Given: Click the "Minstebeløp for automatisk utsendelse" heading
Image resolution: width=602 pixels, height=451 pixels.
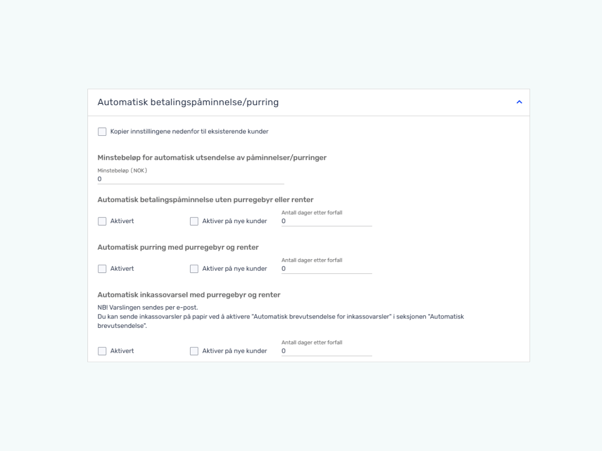Looking at the screenshot, I should (x=212, y=157).
